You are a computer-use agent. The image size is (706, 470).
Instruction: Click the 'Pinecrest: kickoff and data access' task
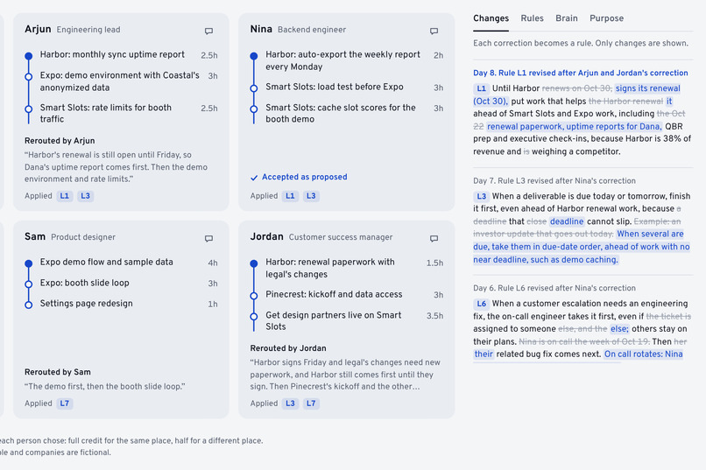point(334,295)
